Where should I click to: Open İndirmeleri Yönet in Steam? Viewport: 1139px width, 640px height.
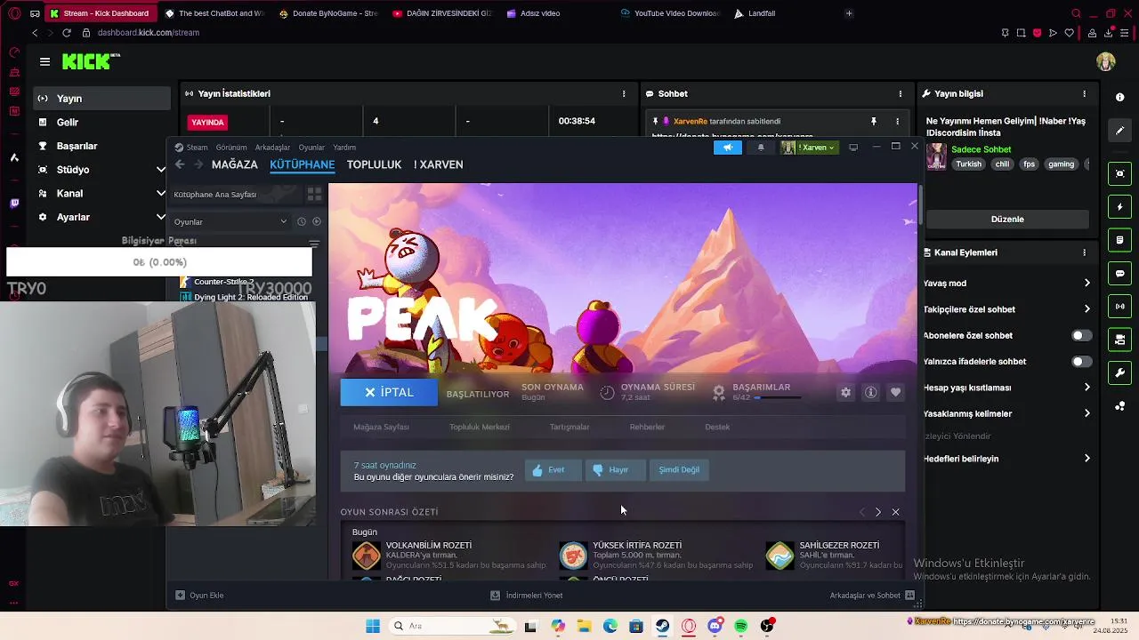(527, 596)
